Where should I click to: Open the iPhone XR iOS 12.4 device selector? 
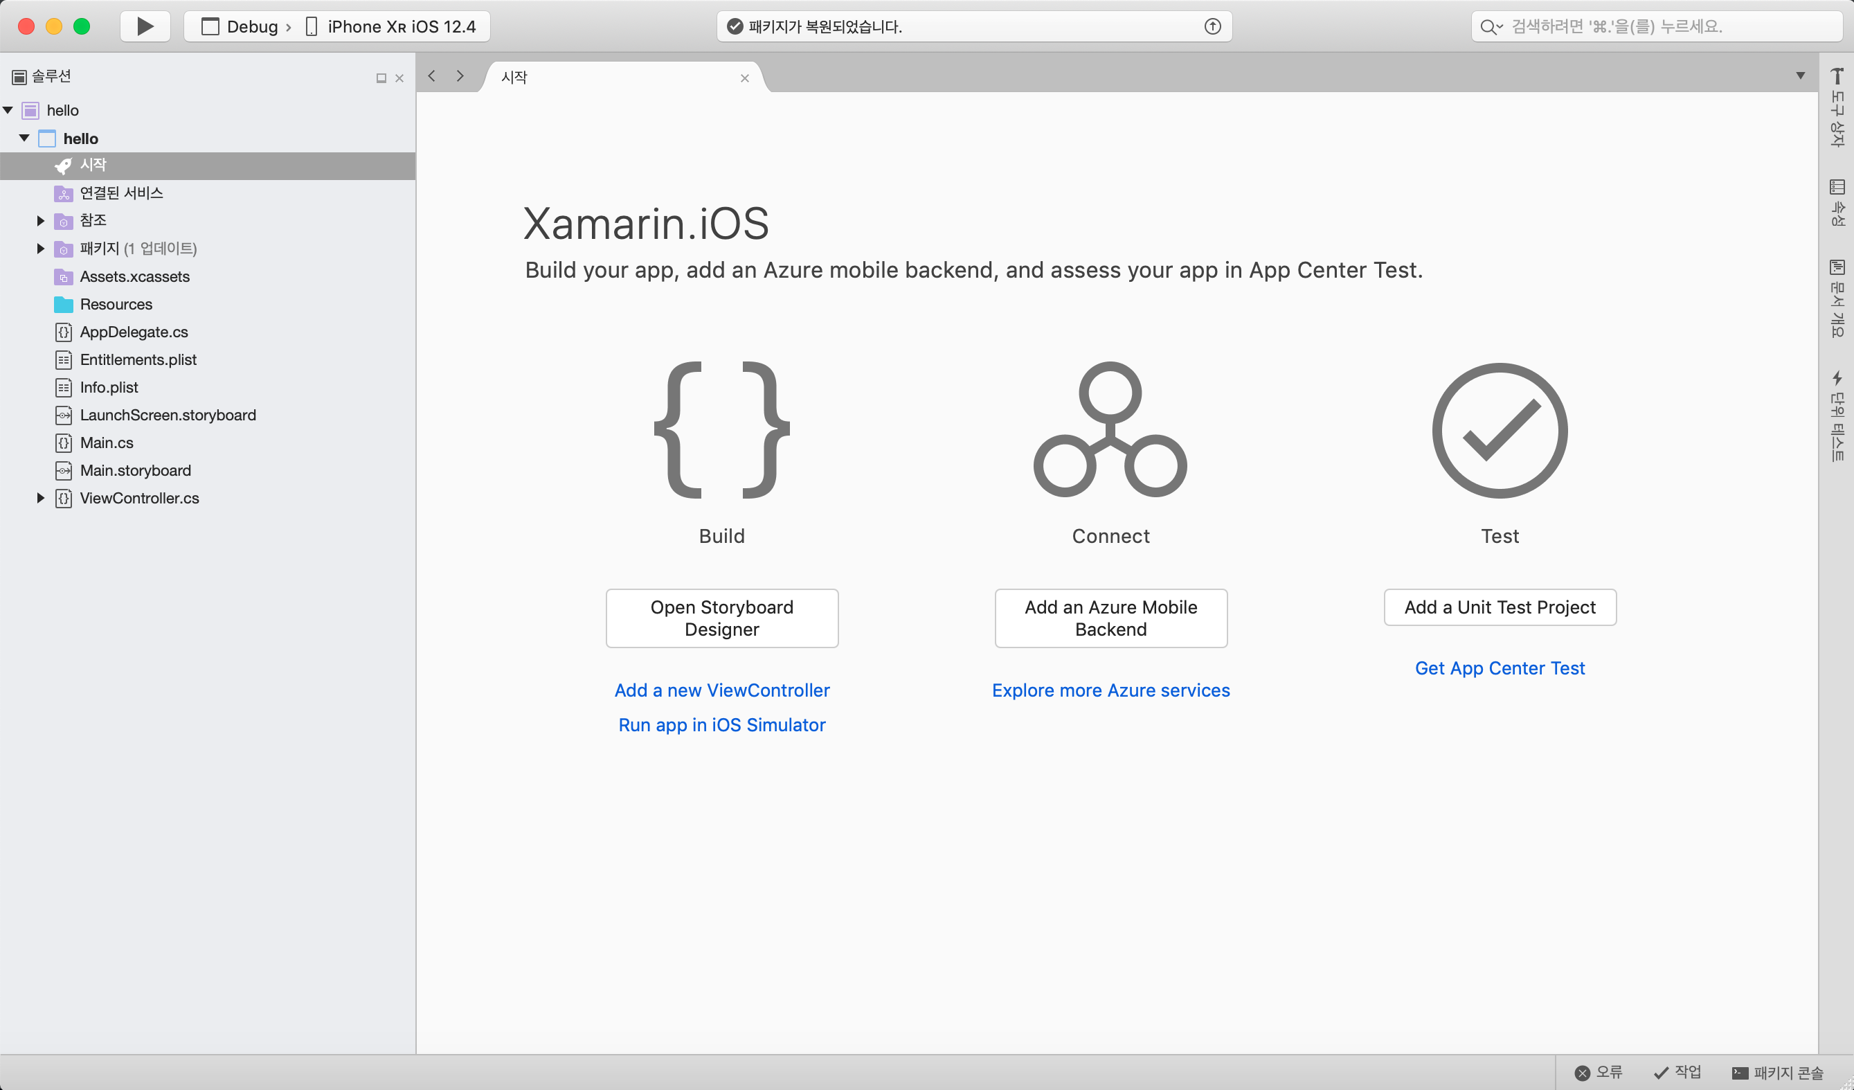pyautogui.click(x=394, y=26)
